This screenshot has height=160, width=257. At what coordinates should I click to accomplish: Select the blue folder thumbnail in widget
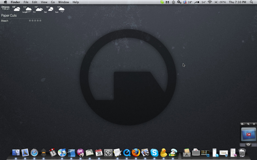[x=248, y=134]
